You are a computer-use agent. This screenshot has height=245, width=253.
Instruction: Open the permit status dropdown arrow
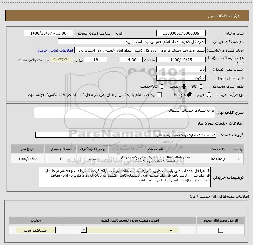point(84,230)
